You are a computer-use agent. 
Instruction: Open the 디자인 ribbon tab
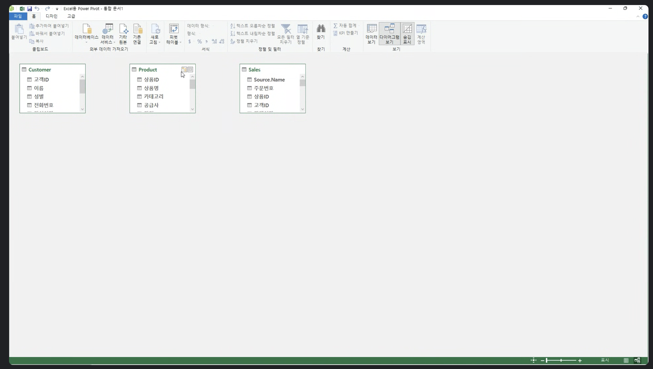pos(52,16)
